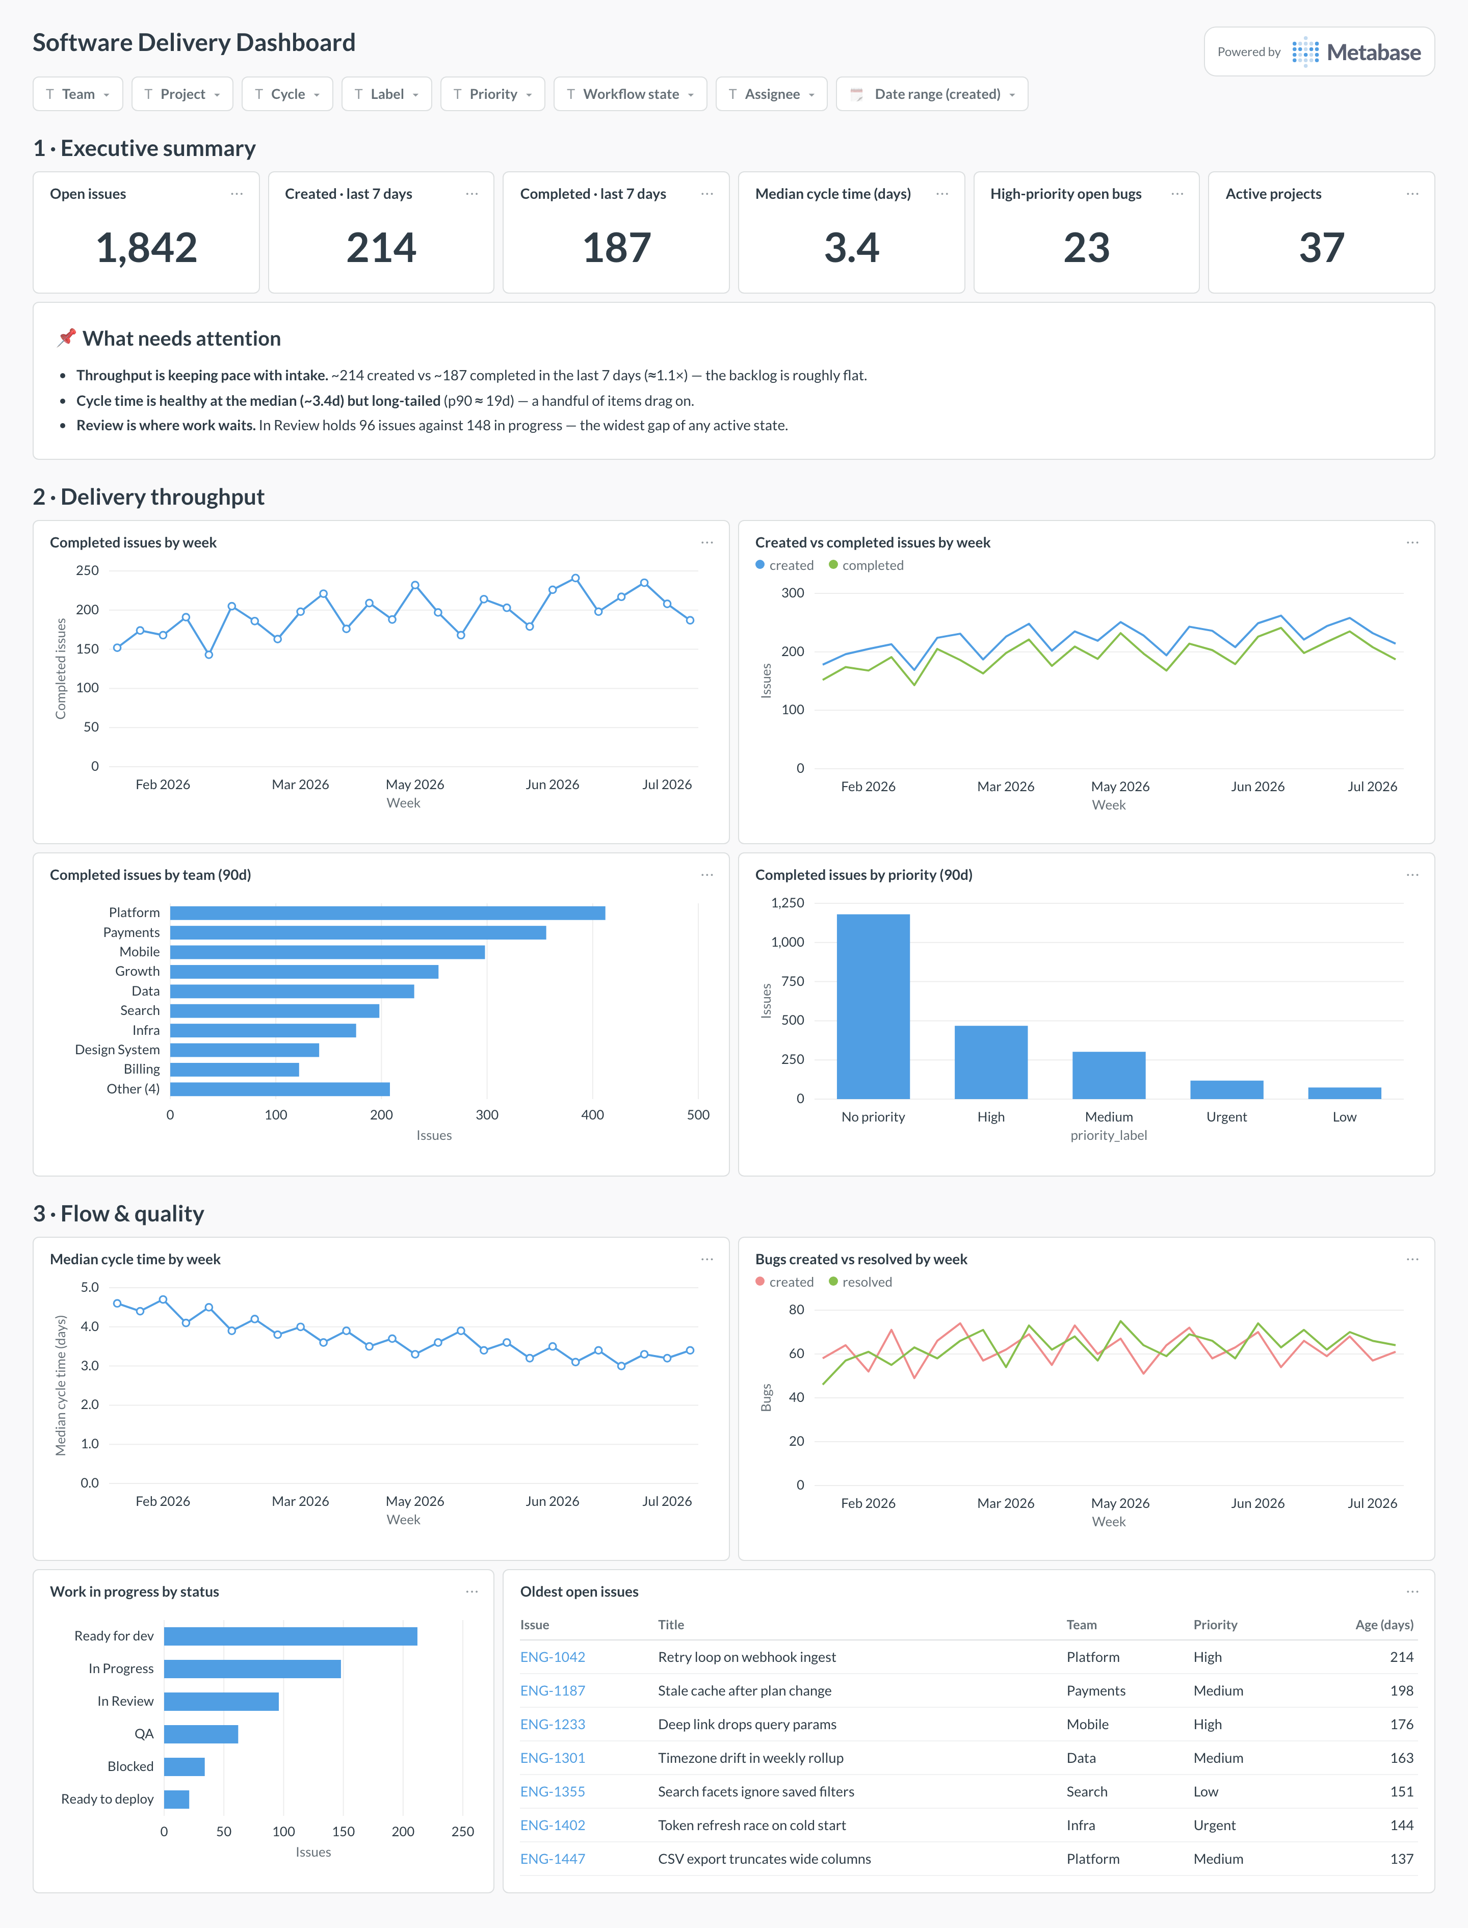This screenshot has height=1928, width=1468.
Task: Toggle the created series in Bugs chart legend
Action: click(x=784, y=1282)
